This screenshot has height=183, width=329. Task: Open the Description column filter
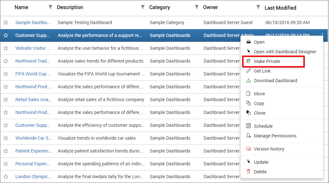click(143, 7)
